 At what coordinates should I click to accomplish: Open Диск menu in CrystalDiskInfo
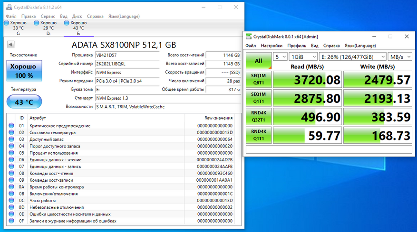[x=77, y=16]
